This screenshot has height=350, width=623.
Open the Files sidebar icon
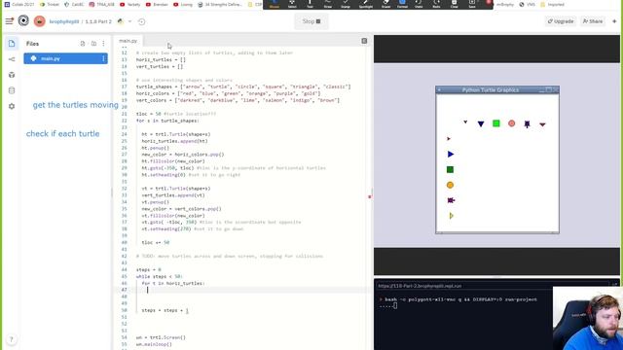click(x=12, y=44)
